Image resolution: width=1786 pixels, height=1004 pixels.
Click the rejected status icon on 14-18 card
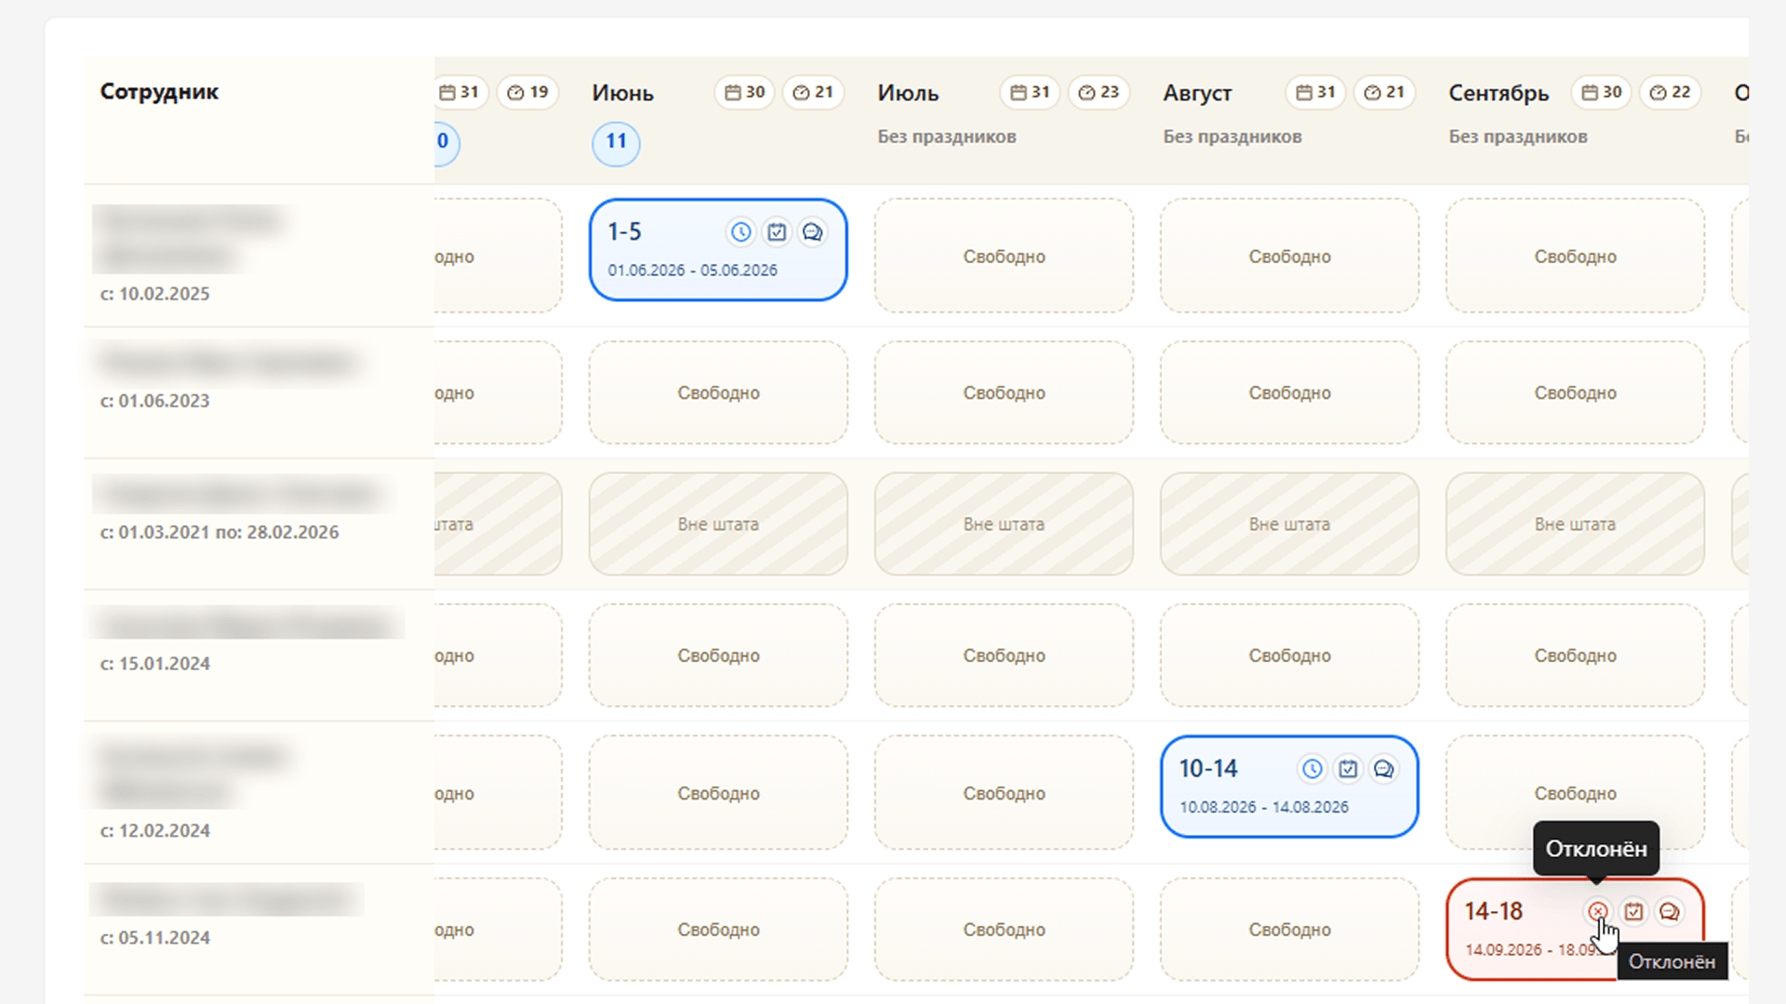[1597, 912]
